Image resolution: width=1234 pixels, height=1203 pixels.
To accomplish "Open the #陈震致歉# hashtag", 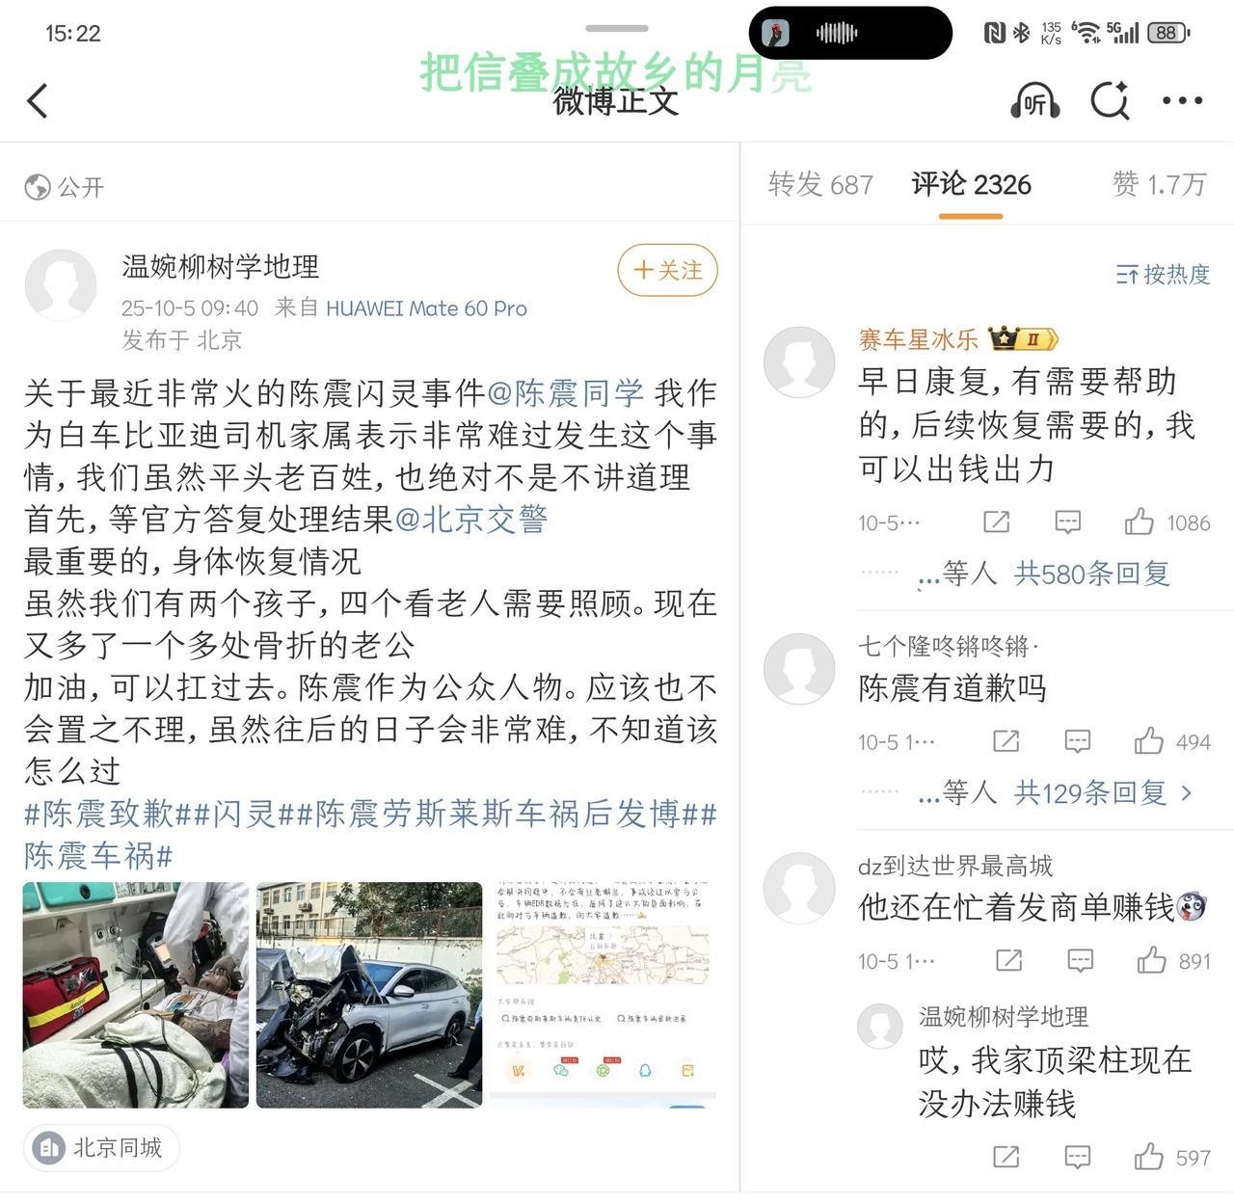I will (110, 814).
